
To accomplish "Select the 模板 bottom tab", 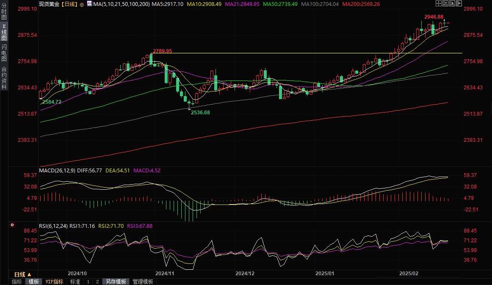I will pyautogui.click(x=33, y=282).
